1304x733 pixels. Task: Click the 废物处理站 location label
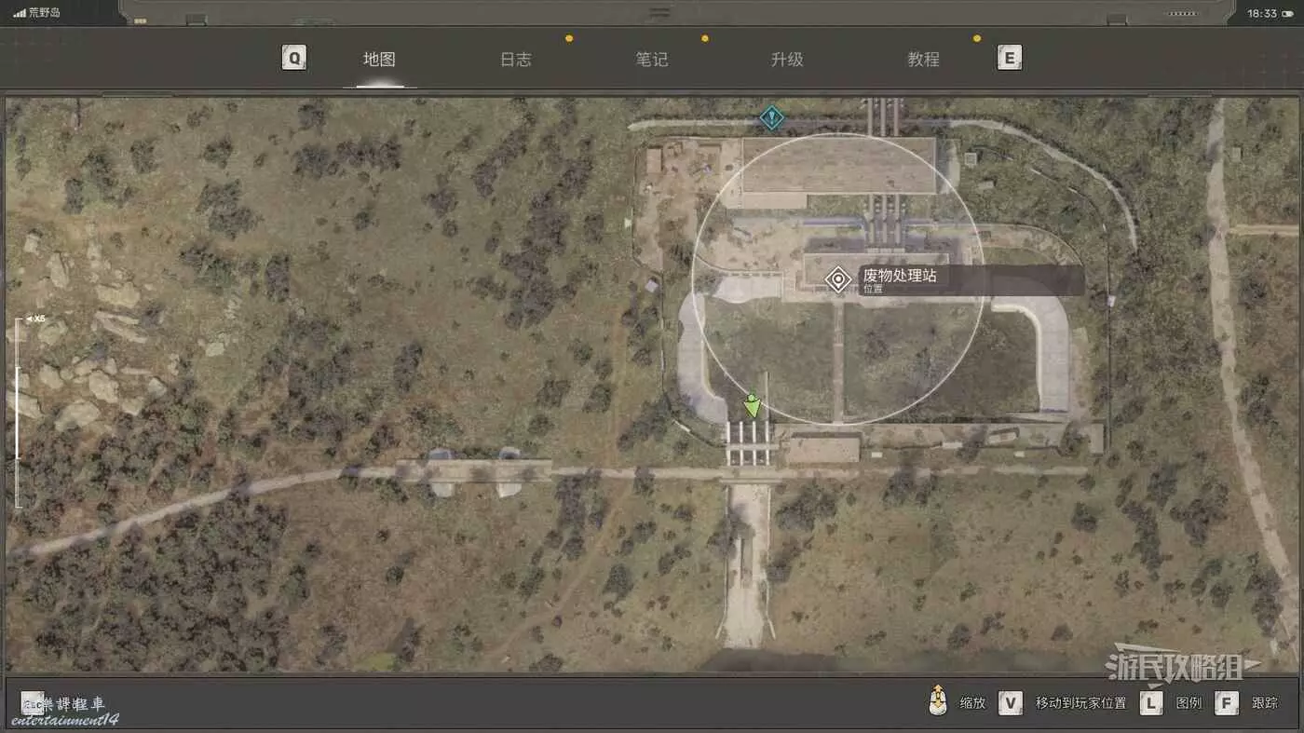click(x=899, y=277)
